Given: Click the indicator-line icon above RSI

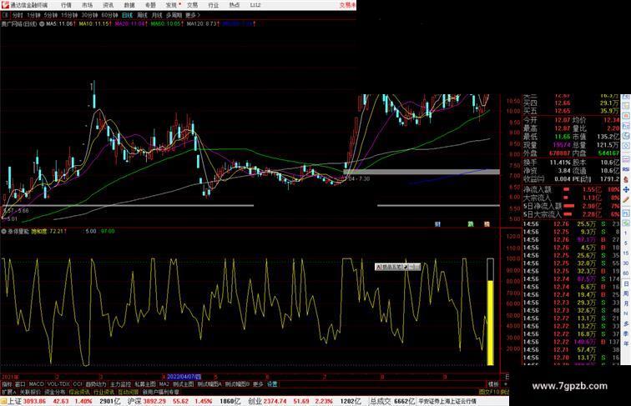Looking at the screenshot, I should tap(626, 159).
